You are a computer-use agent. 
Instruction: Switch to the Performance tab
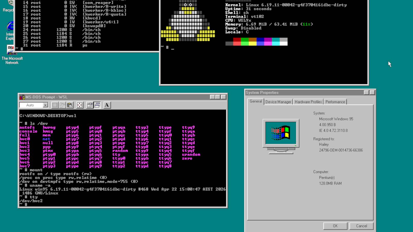point(335,102)
